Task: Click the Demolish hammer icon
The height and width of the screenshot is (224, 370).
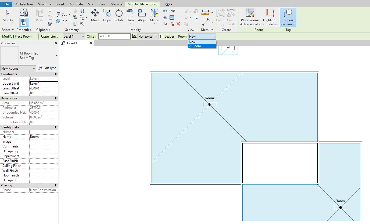Action: [x=82, y=24]
